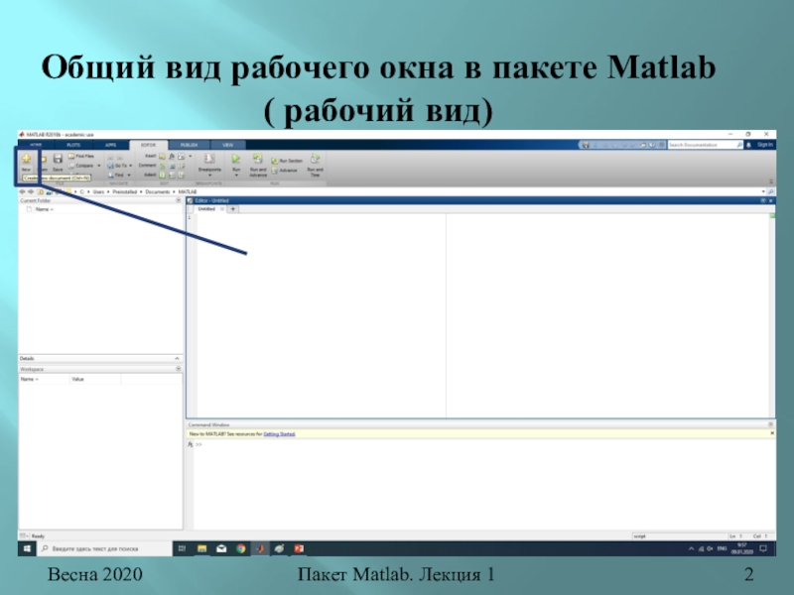Click the Windows taskbar search box

(x=104, y=548)
